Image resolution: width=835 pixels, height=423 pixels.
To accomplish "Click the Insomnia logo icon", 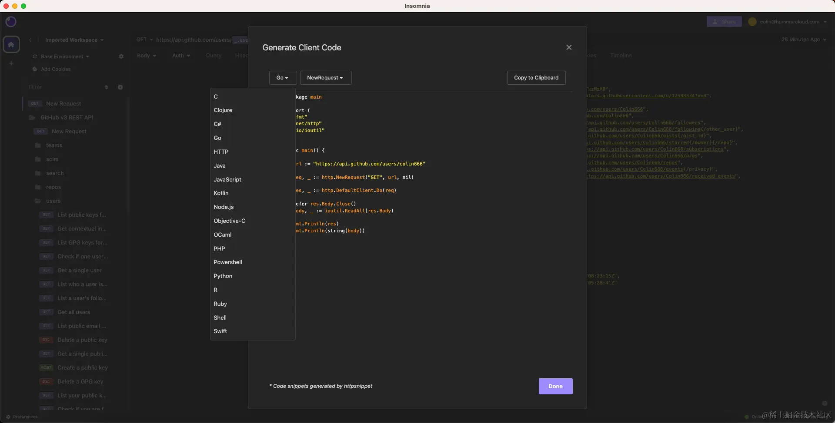I will [x=11, y=21].
